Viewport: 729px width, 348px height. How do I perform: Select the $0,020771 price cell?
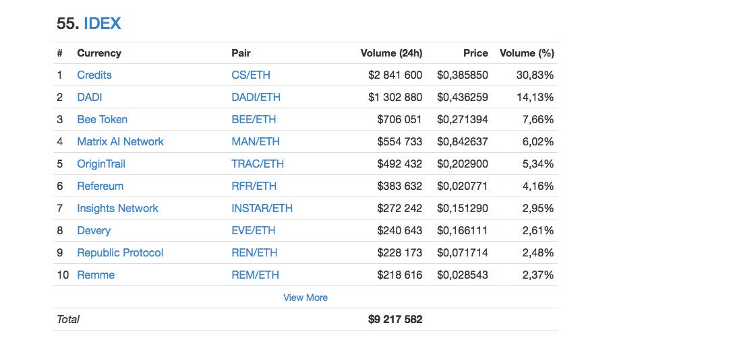463,186
